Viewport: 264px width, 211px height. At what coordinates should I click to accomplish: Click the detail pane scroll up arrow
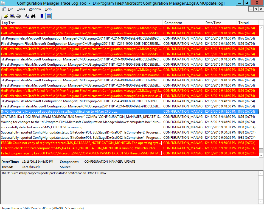point(260,173)
